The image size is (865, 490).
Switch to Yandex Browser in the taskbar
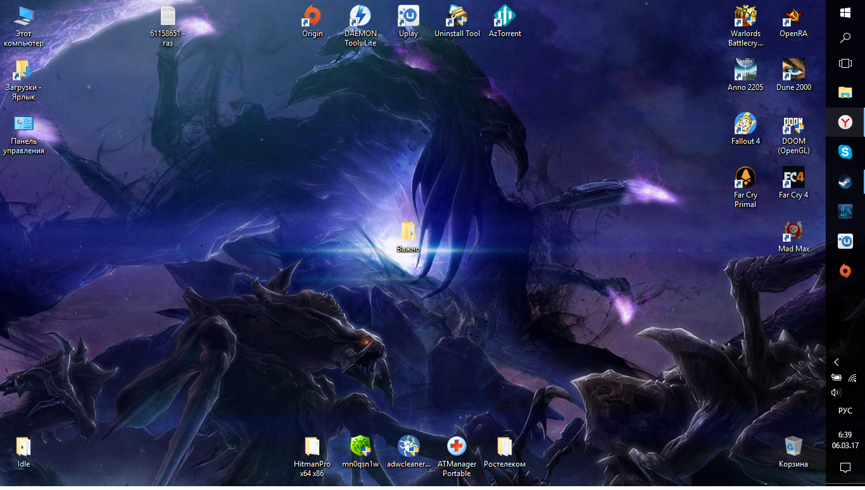click(x=845, y=122)
